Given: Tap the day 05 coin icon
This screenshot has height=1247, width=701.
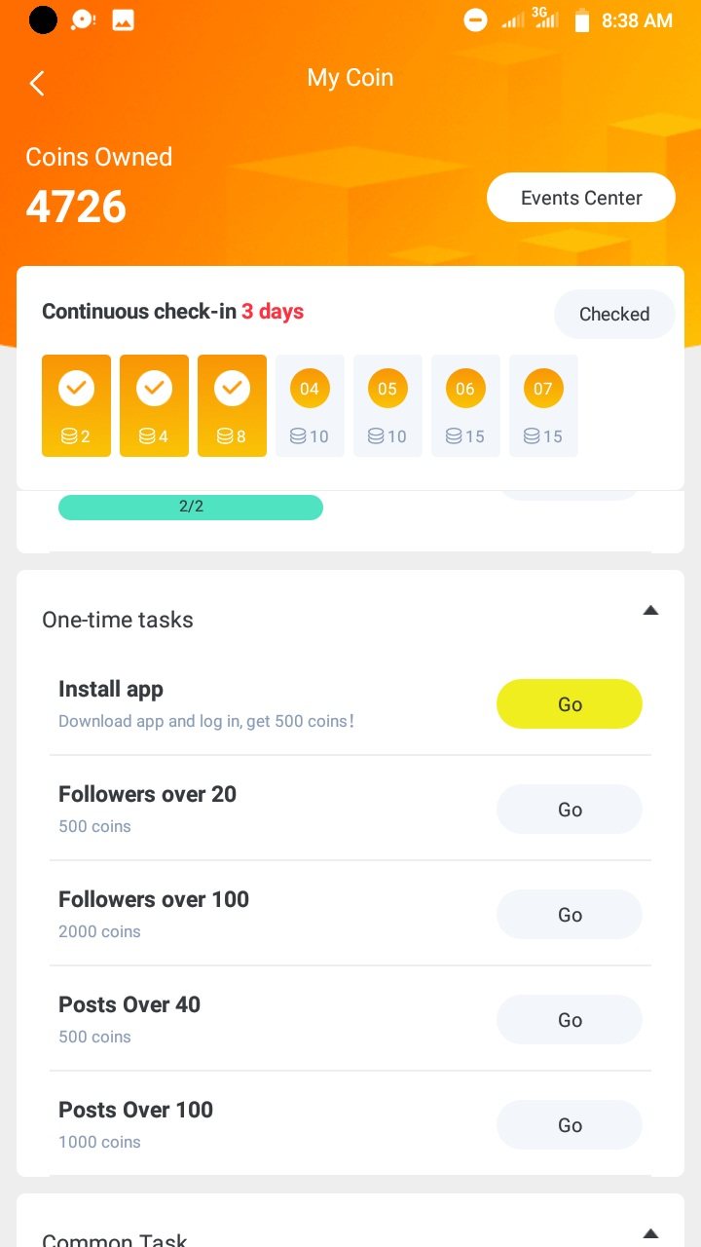Looking at the screenshot, I should (x=387, y=389).
